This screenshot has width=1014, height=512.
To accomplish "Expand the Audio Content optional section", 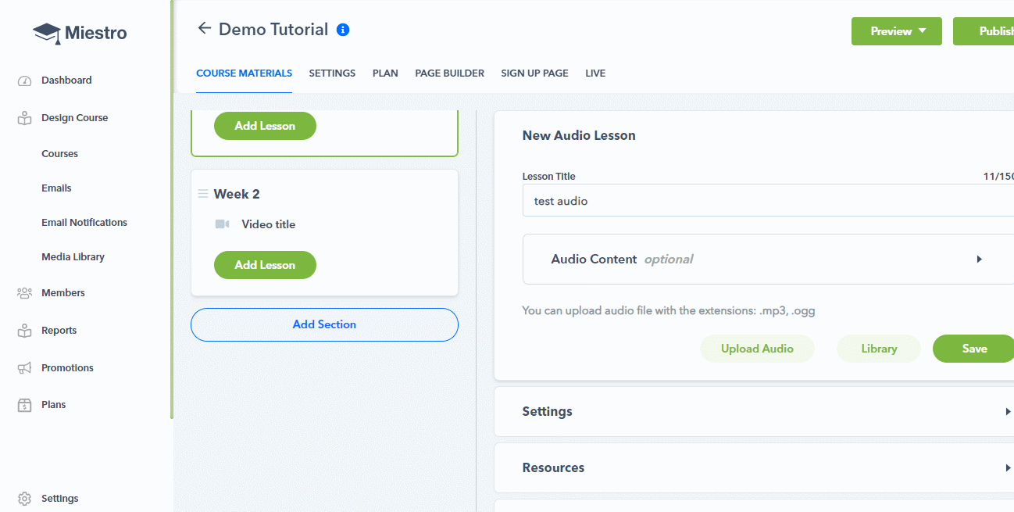I will click(x=768, y=259).
